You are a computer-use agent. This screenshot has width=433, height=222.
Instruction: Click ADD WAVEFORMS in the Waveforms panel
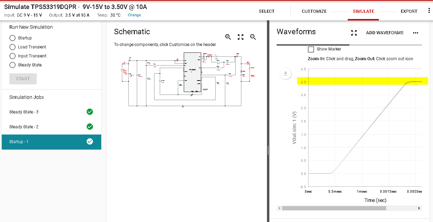pyautogui.click(x=384, y=33)
